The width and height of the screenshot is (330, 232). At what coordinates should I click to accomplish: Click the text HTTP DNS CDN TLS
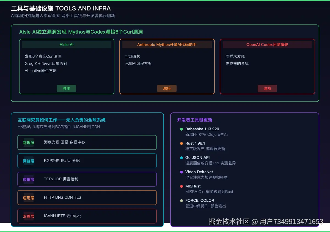(62, 197)
